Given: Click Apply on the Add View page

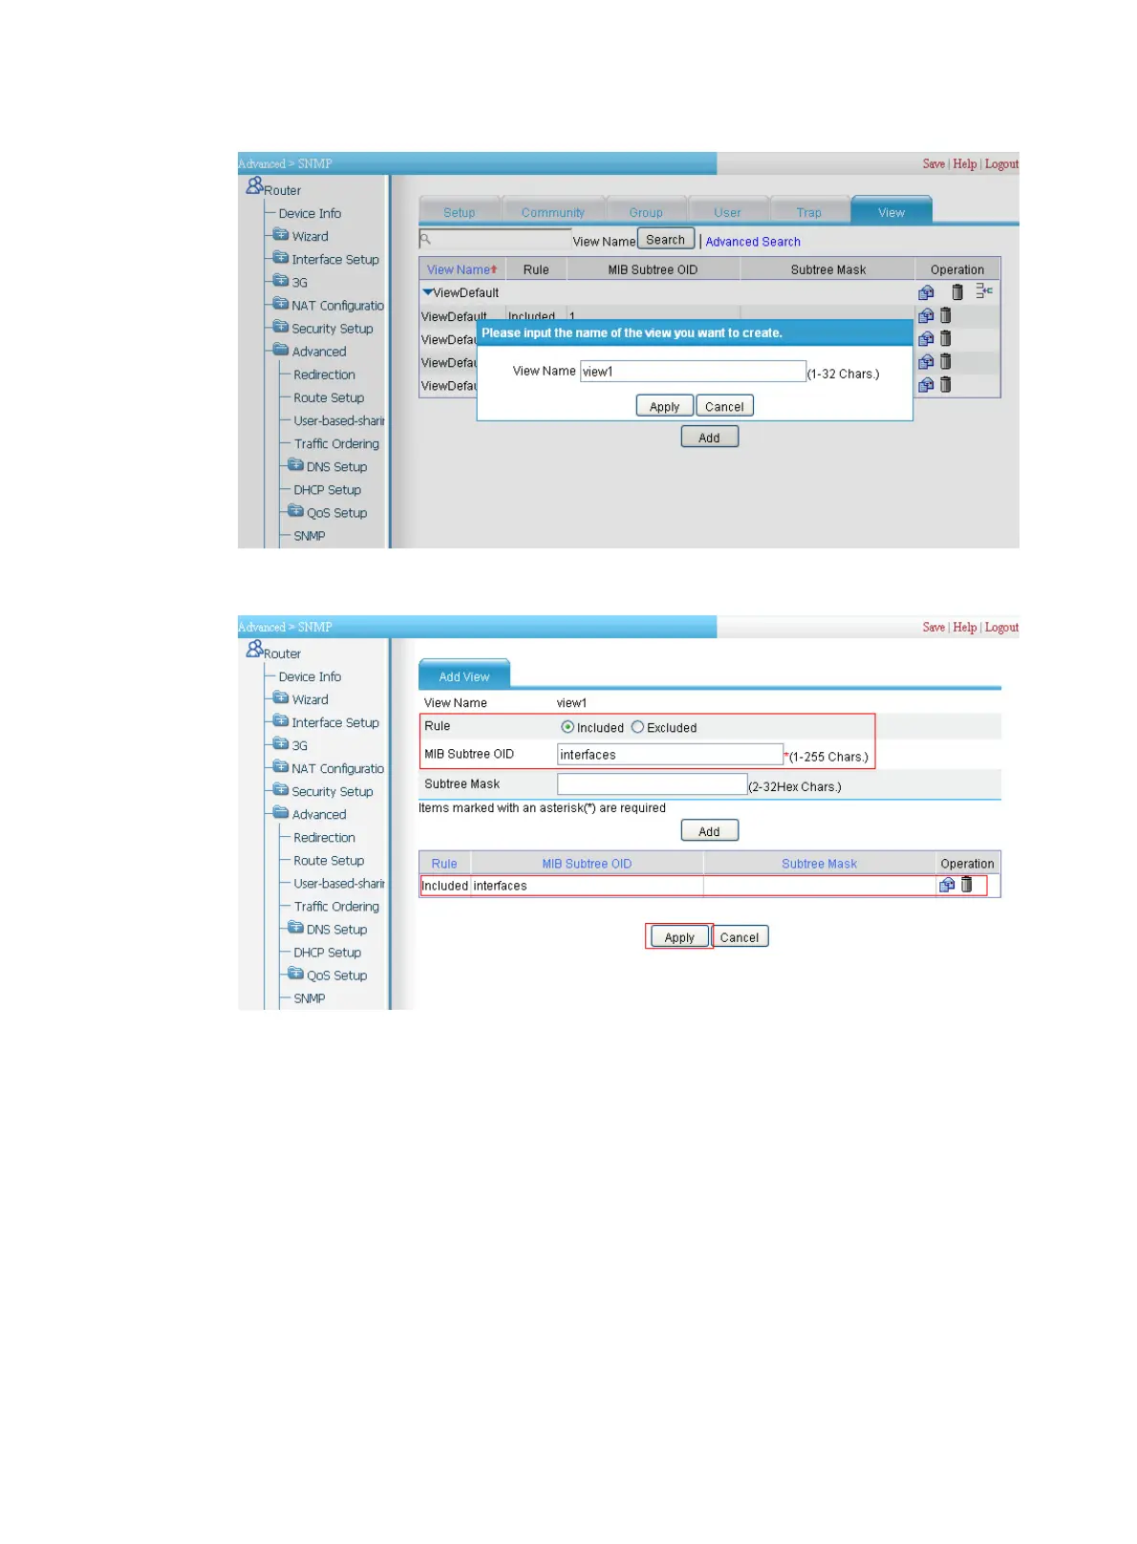Looking at the screenshot, I should [679, 936].
